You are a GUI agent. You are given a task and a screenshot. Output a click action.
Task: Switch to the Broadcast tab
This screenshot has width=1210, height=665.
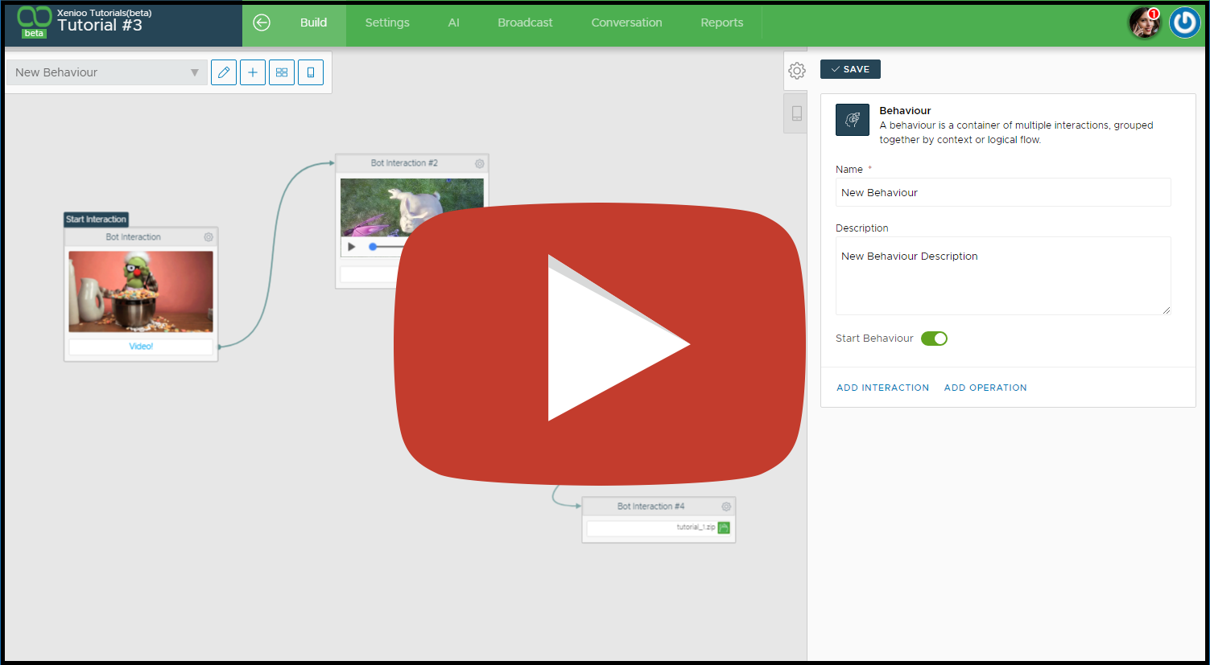tap(525, 23)
